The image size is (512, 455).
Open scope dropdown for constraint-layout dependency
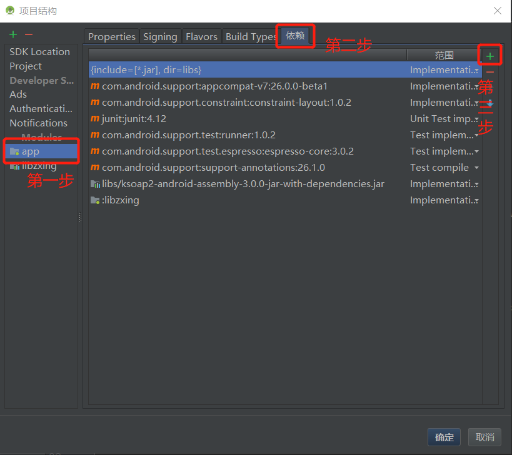476,103
